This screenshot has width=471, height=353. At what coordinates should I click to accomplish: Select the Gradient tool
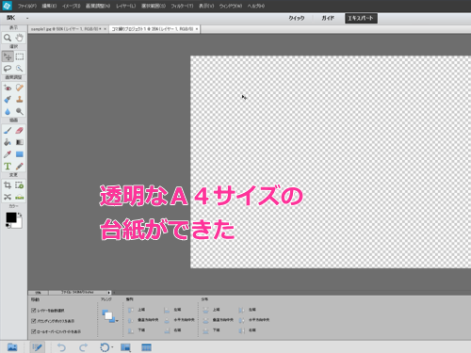point(20,142)
